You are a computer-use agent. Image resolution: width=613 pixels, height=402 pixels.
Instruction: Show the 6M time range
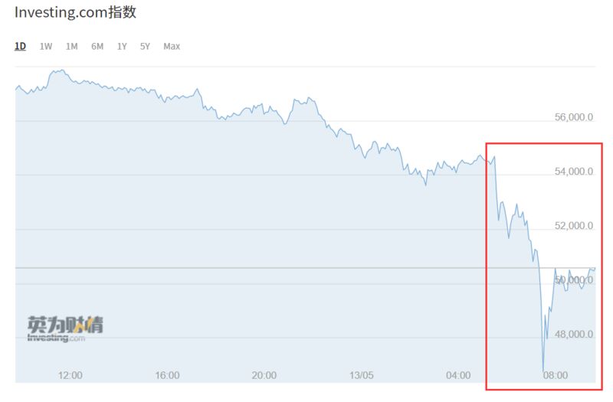pyautogui.click(x=97, y=46)
